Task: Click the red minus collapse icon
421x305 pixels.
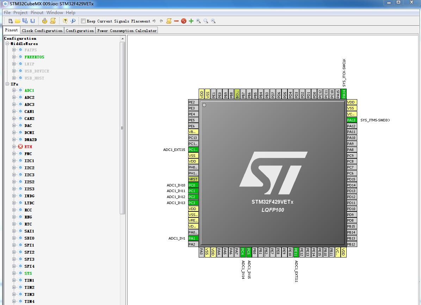Action: [176, 21]
